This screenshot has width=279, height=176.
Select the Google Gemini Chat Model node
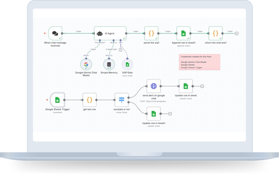86,65
